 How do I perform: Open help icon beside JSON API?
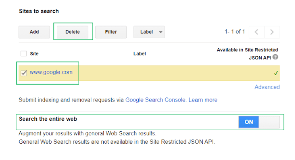point(275,57)
